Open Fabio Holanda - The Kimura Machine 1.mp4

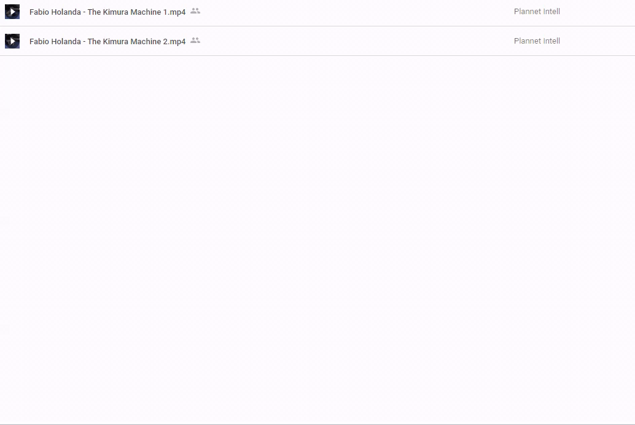click(x=107, y=12)
